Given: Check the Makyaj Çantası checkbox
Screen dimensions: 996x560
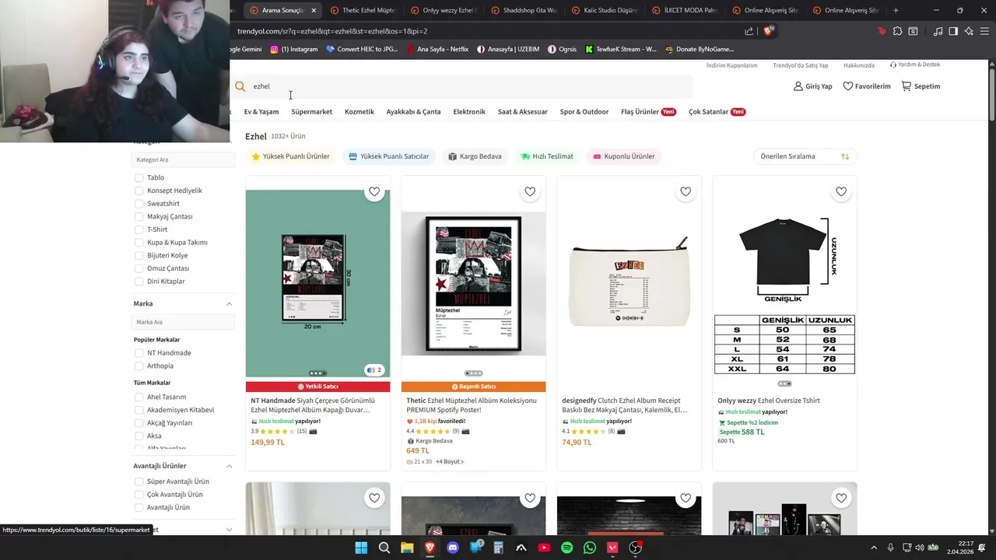Looking at the screenshot, I should click(139, 216).
